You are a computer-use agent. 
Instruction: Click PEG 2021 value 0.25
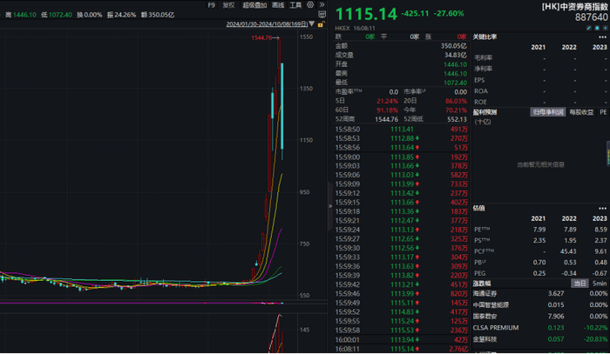tap(539, 273)
